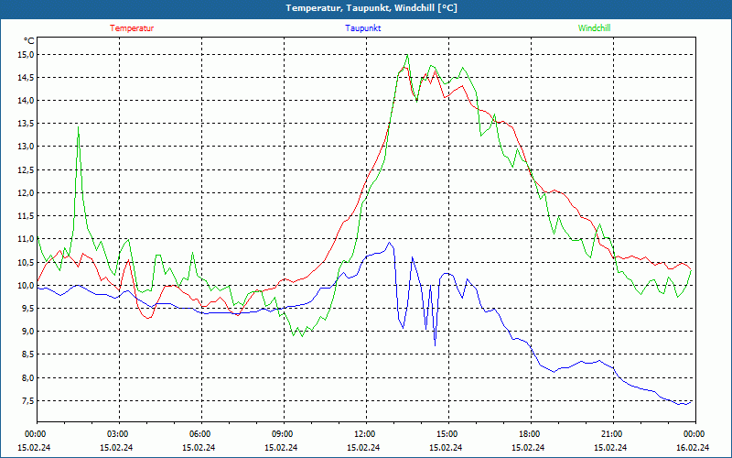The width and height of the screenshot is (732, 458).
Task: Click the green Windchill legend label
Action: coord(594,28)
